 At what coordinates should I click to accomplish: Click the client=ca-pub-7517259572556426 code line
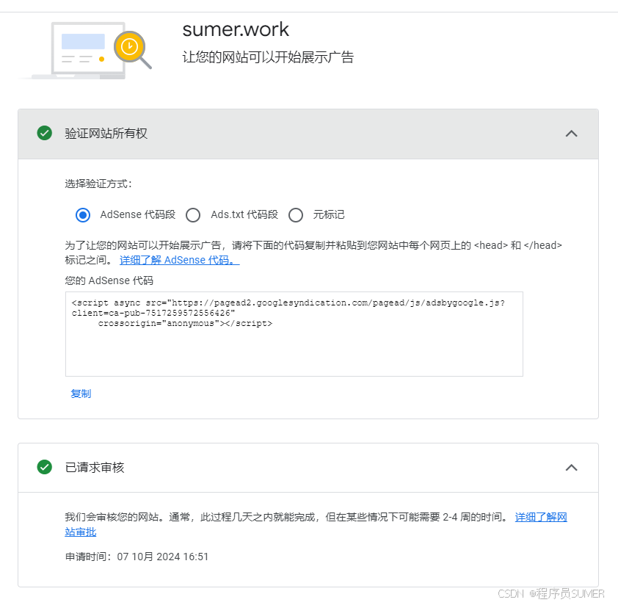[x=153, y=314]
